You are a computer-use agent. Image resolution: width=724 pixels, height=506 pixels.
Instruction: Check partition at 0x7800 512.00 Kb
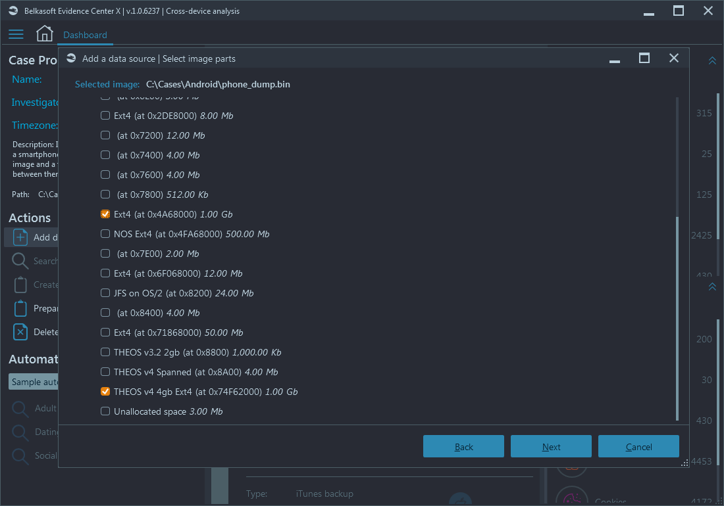click(x=105, y=195)
